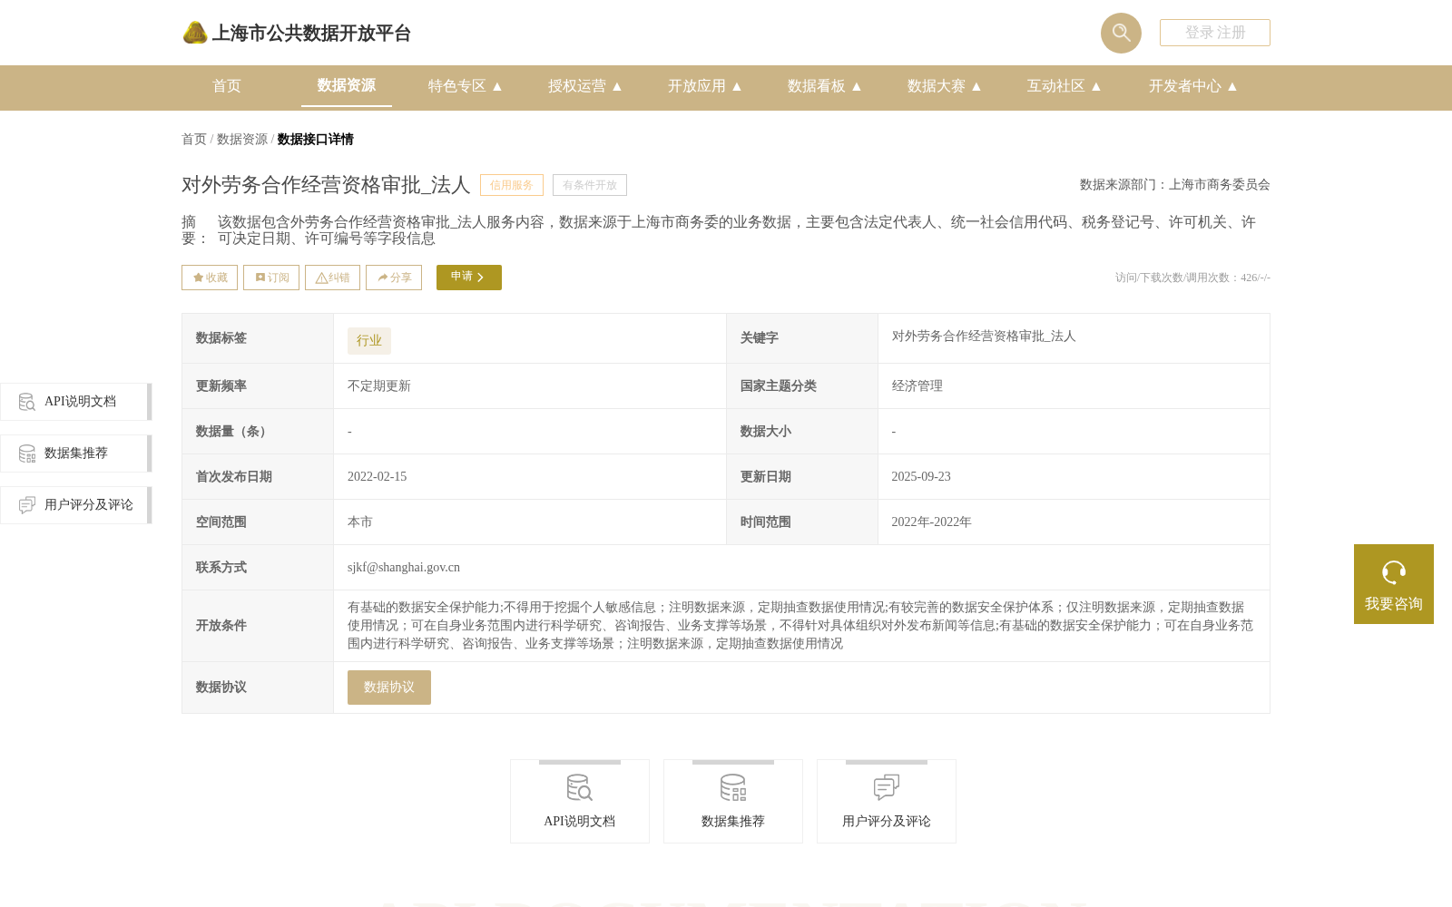Expand the 特色专区 dropdown menu
Viewport: 1452px width, 907px height.
466,86
